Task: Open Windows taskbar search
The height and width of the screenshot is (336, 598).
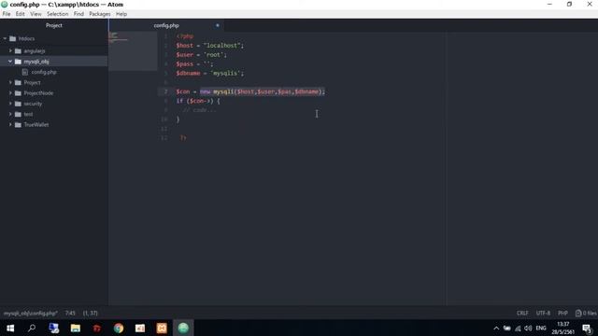Action: [32, 328]
